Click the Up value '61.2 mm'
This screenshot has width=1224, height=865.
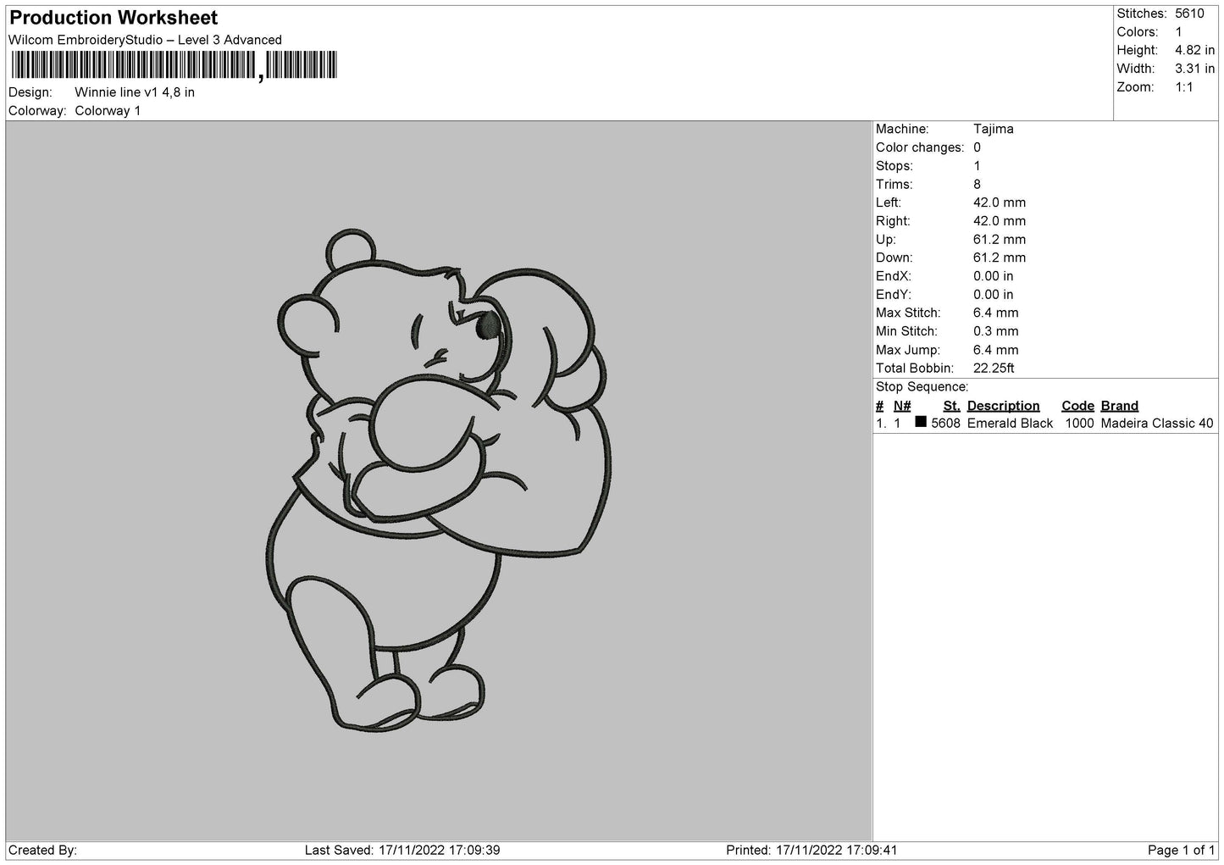[1000, 240]
